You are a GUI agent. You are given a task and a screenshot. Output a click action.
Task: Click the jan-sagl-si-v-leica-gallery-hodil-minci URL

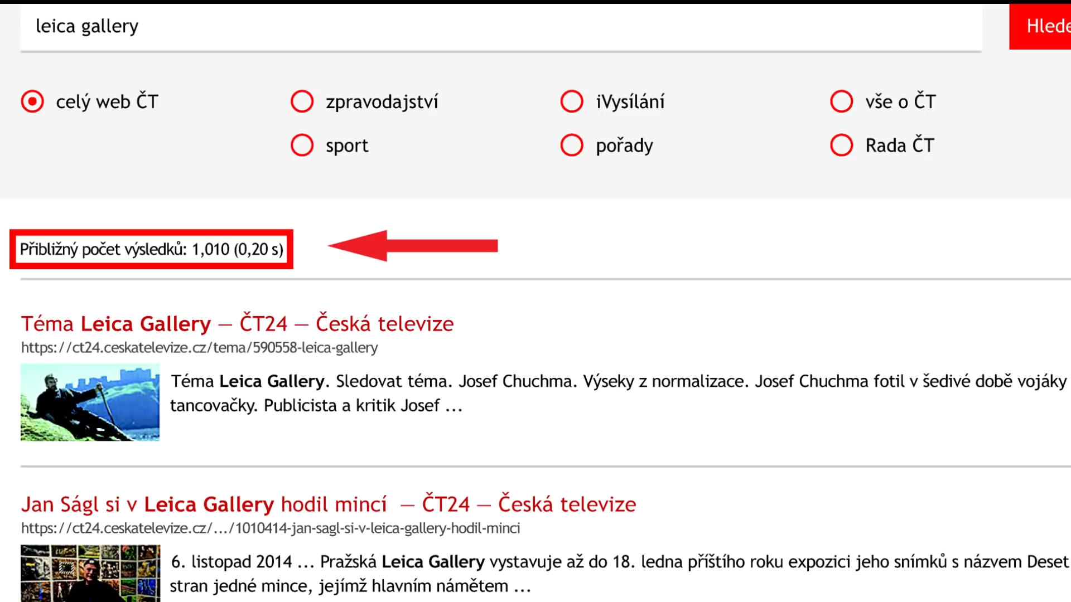coord(271,528)
